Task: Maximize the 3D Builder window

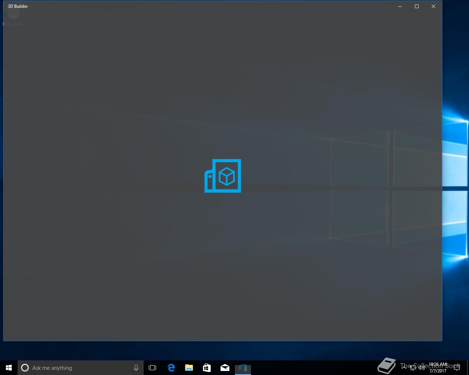Action: tap(417, 6)
